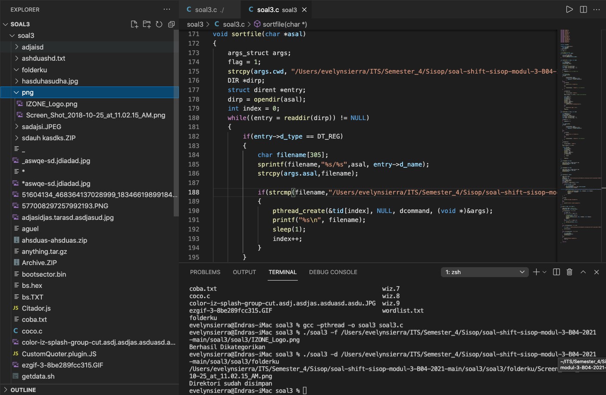Image resolution: width=606 pixels, height=395 pixels.
Task: Run the soal3.c file via the play icon
Action: point(569,9)
